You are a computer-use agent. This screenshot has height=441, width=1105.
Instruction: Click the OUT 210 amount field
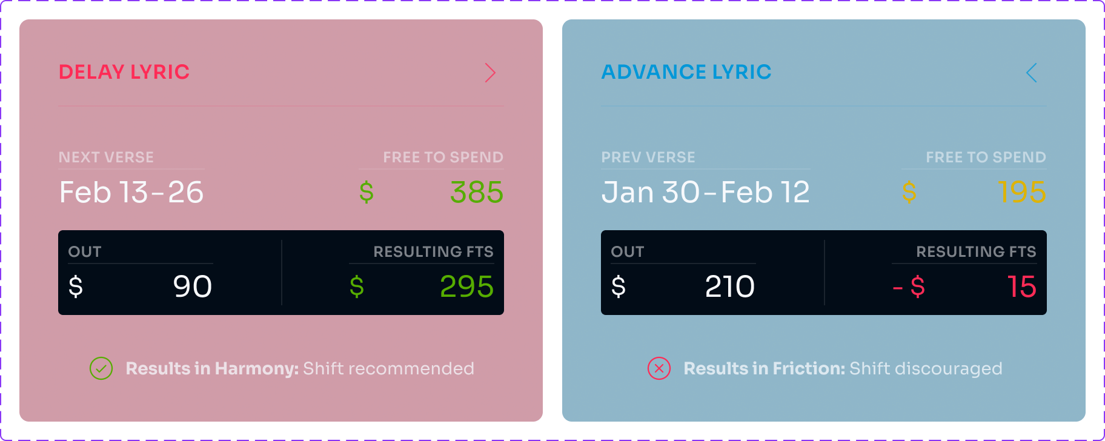683,287
